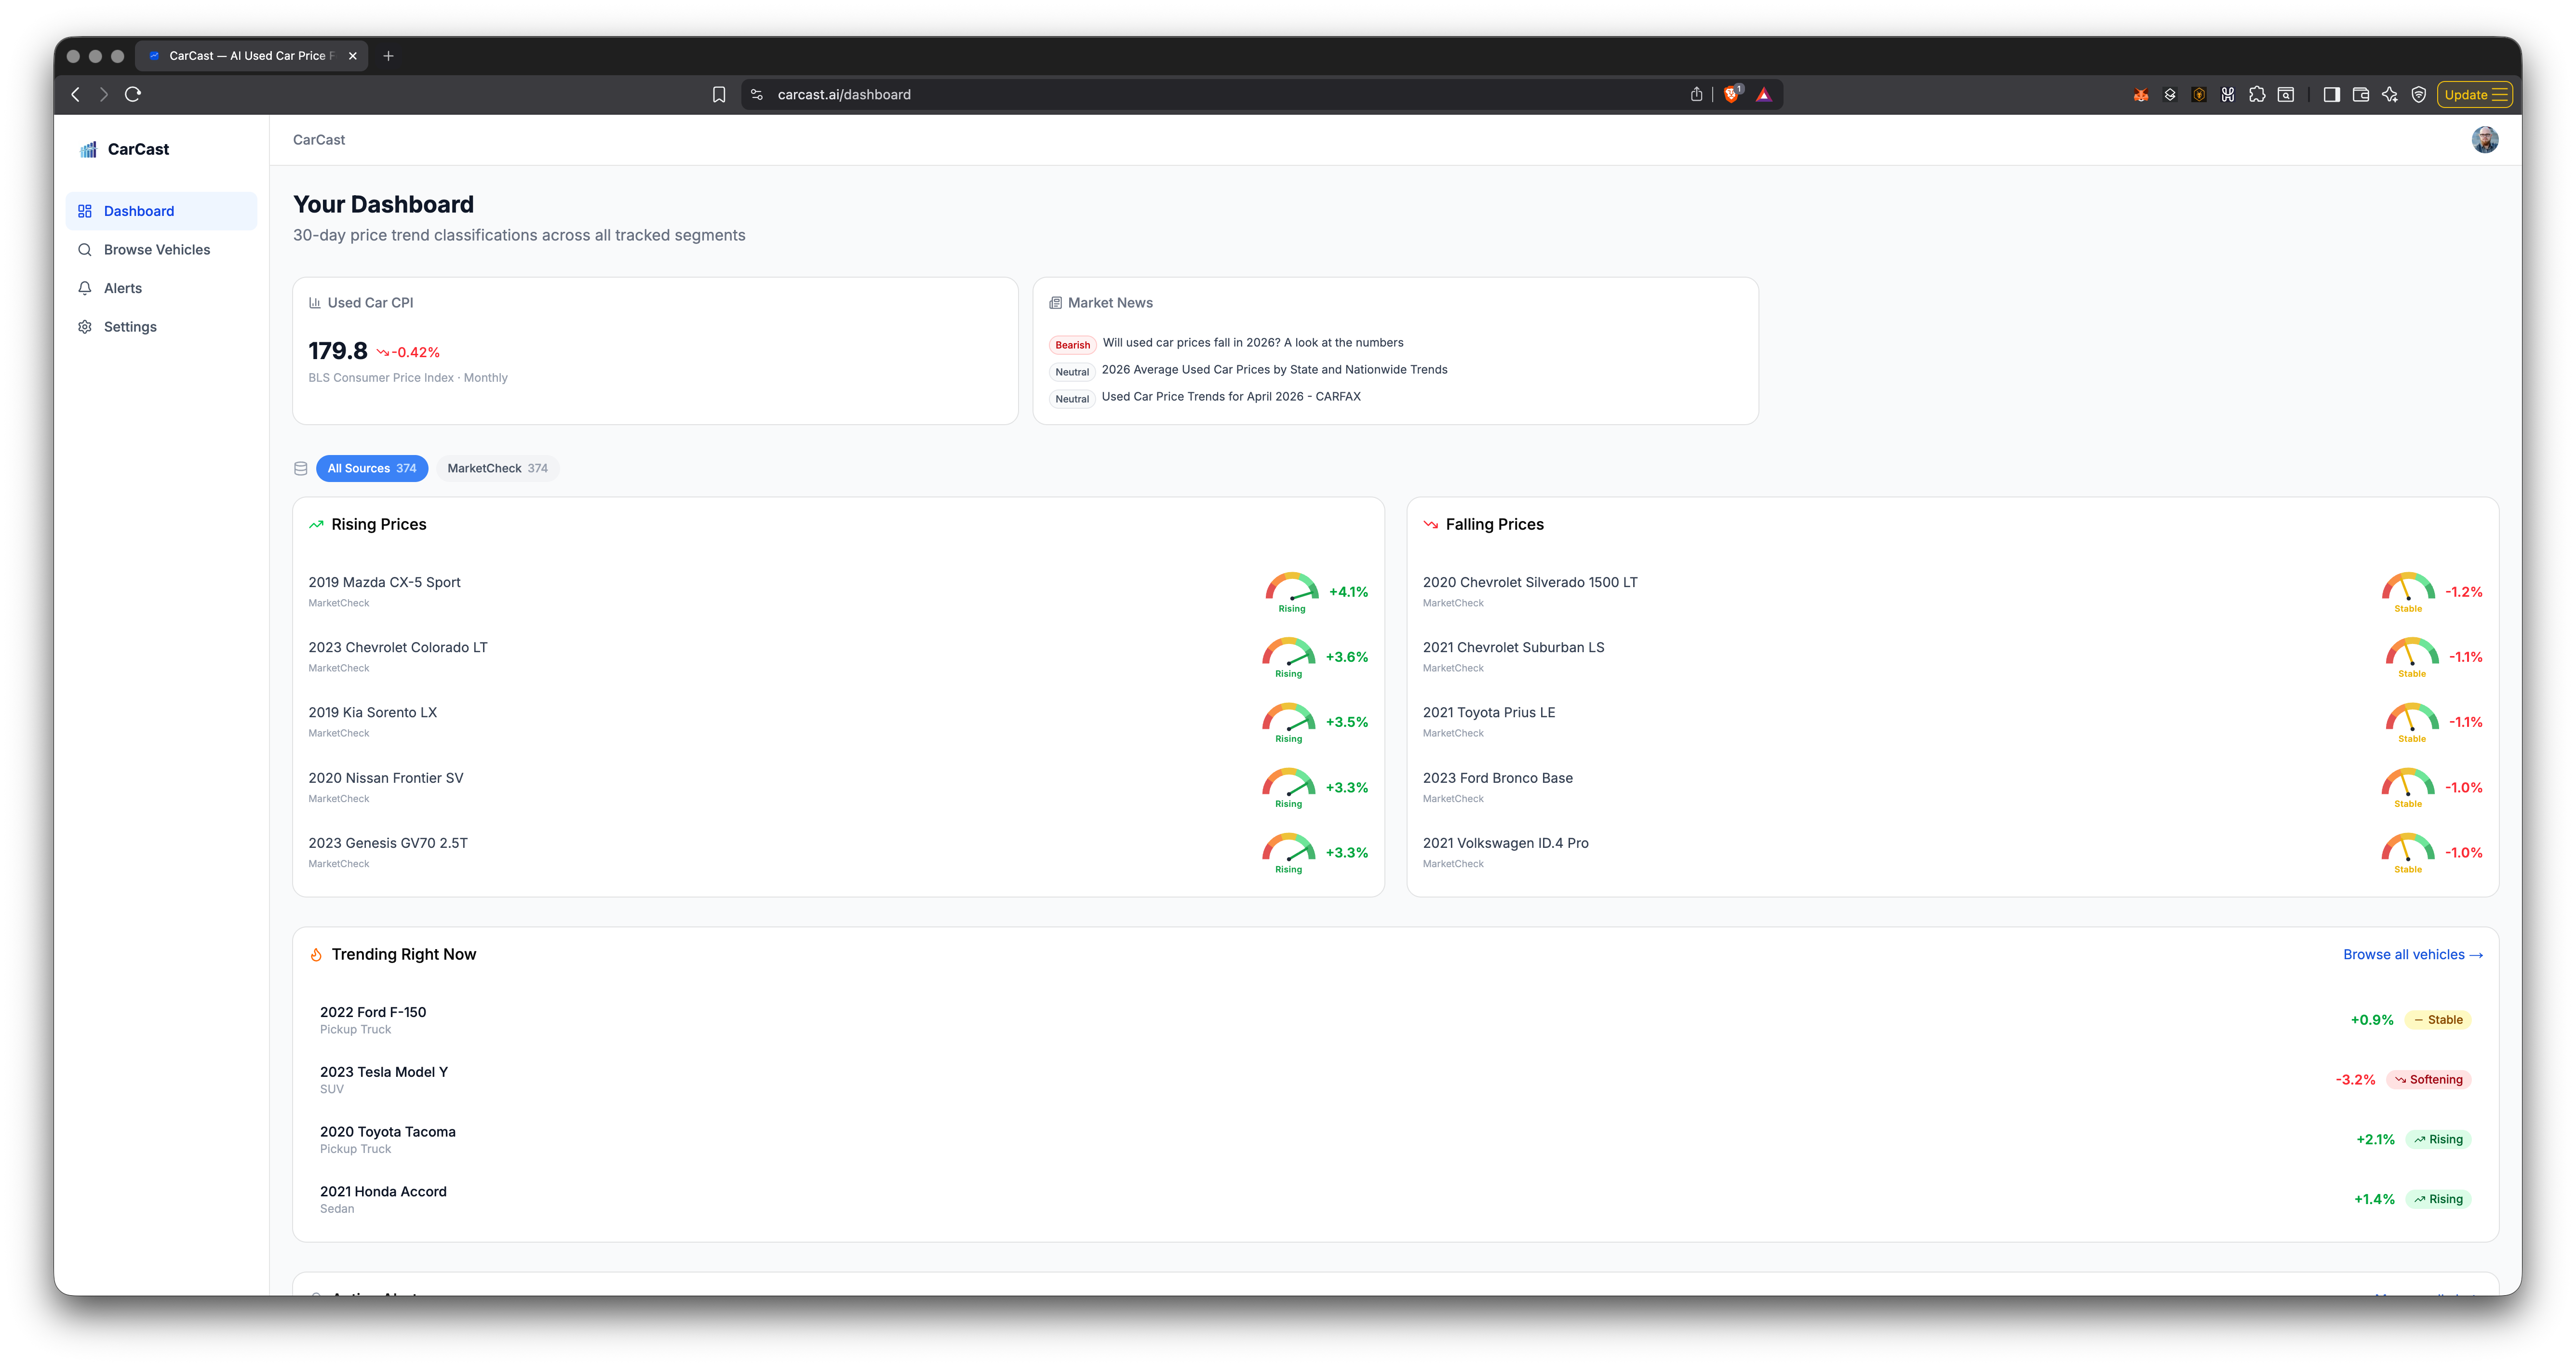Image resolution: width=2576 pixels, height=1367 pixels.
Task: Go to Browse Vehicles in the sidebar
Action: (161, 250)
